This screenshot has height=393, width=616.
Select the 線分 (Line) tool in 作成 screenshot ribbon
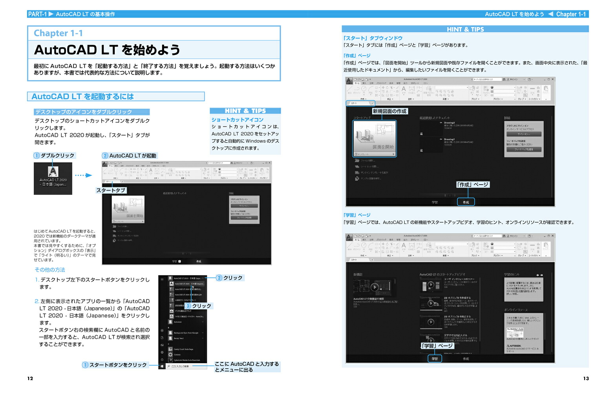[349, 90]
